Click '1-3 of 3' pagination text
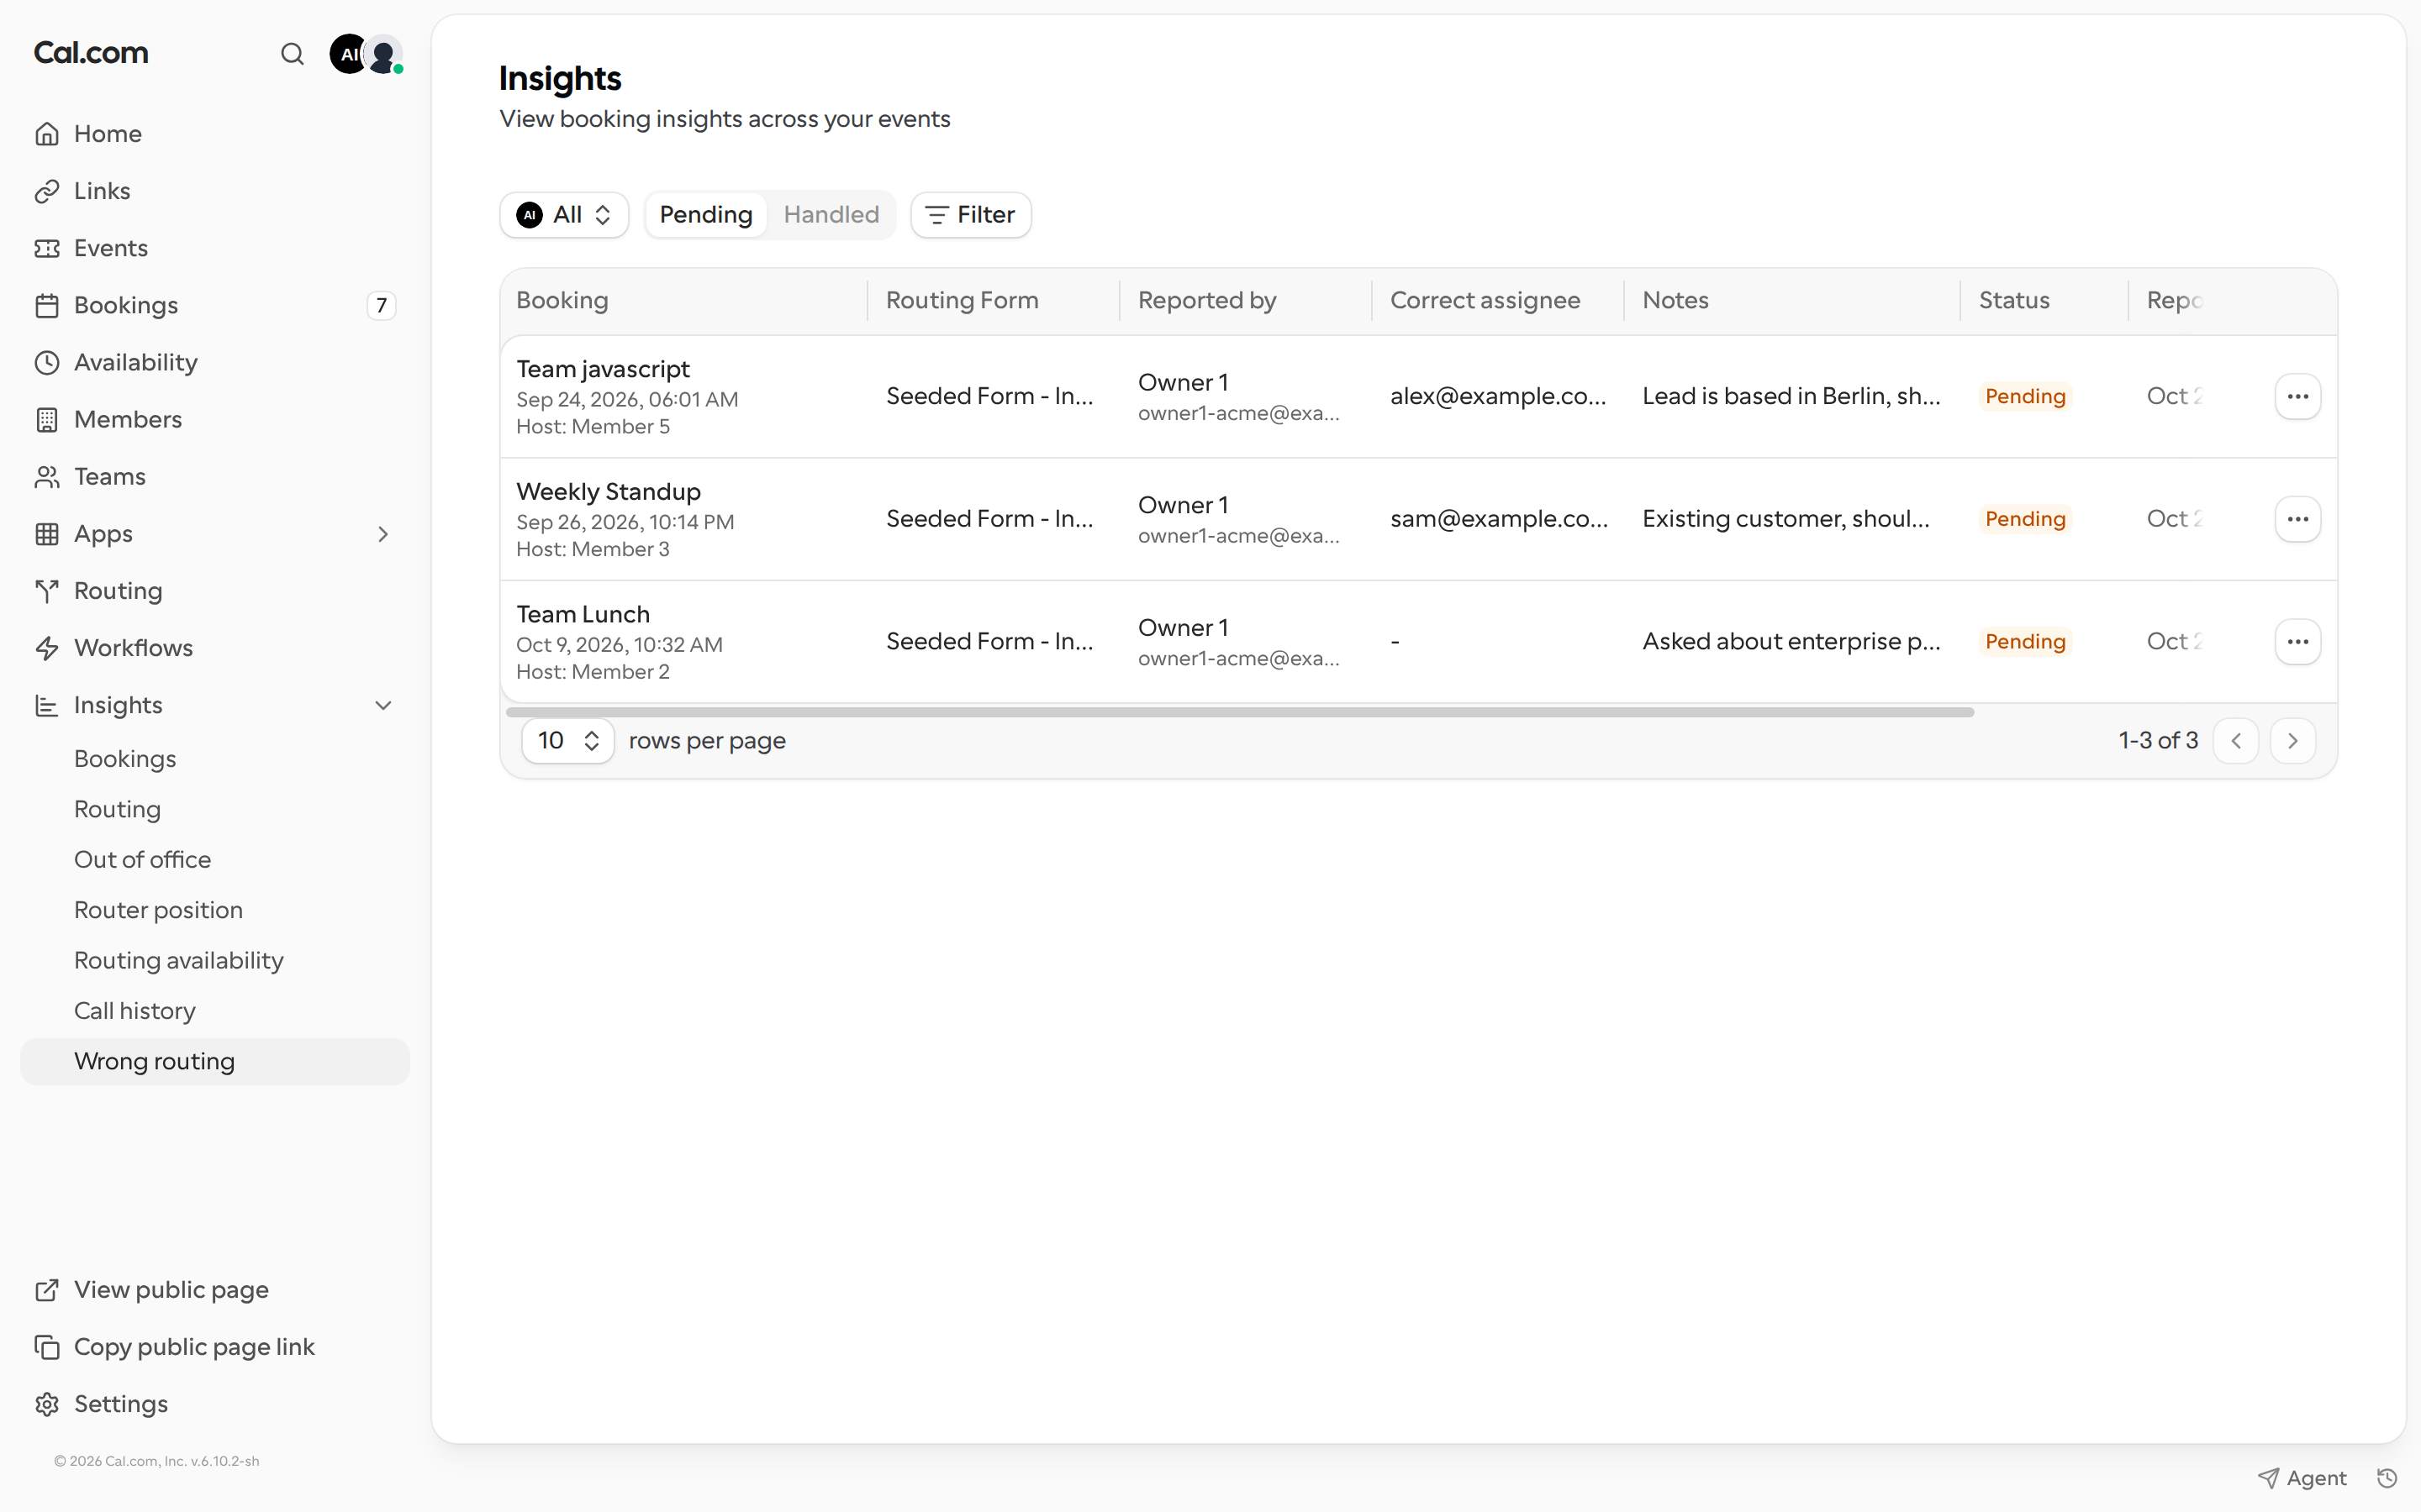Viewport: 2421px width, 1512px height. 2158,741
